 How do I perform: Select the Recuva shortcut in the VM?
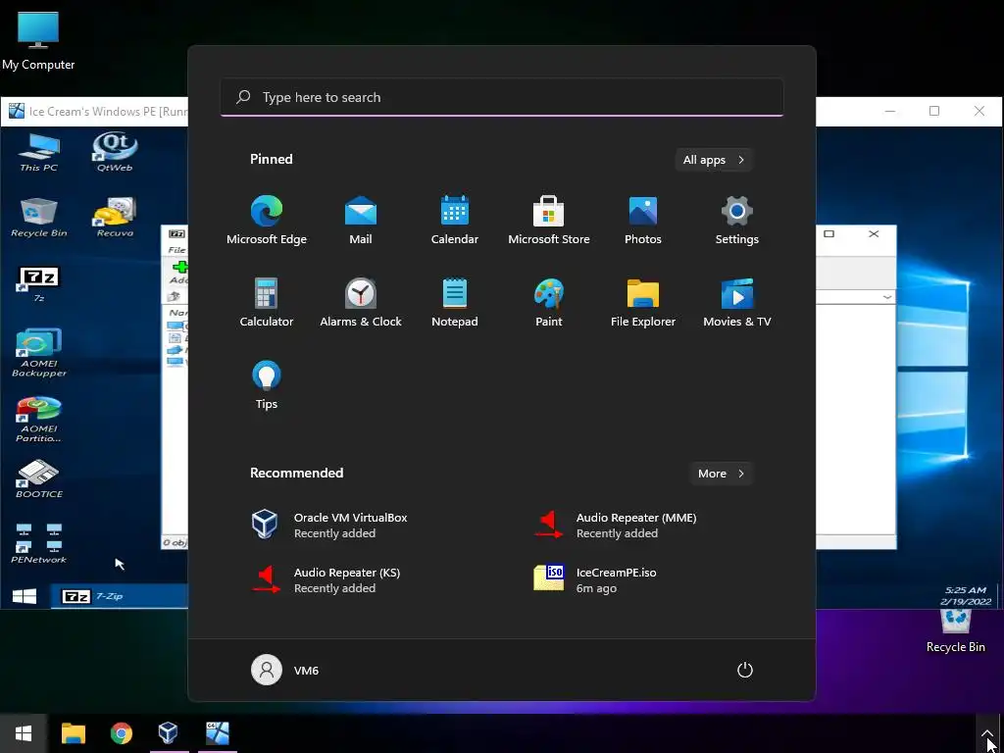[x=115, y=218]
